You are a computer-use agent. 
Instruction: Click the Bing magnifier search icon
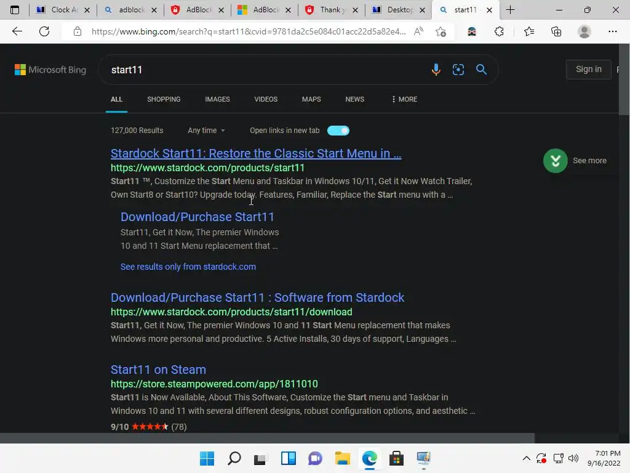(x=481, y=70)
